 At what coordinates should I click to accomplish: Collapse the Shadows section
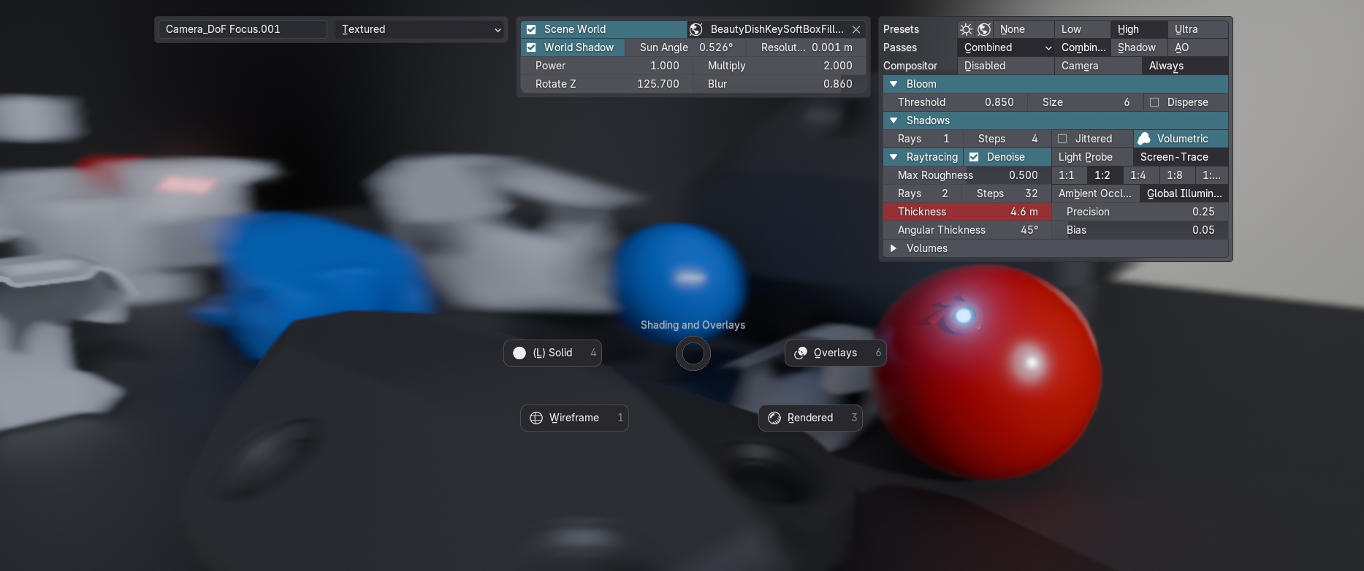point(894,120)
